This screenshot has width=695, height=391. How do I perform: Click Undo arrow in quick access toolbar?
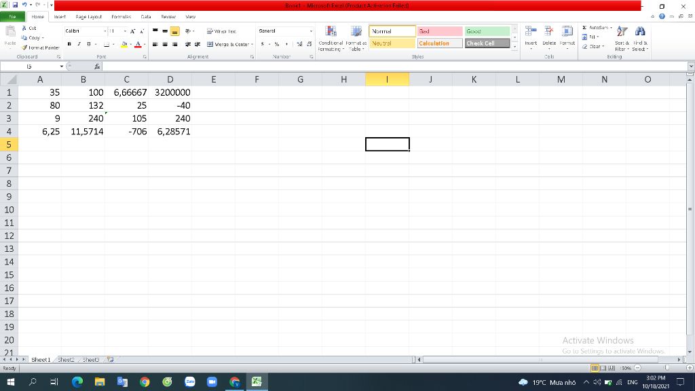(x=24, y=5)
